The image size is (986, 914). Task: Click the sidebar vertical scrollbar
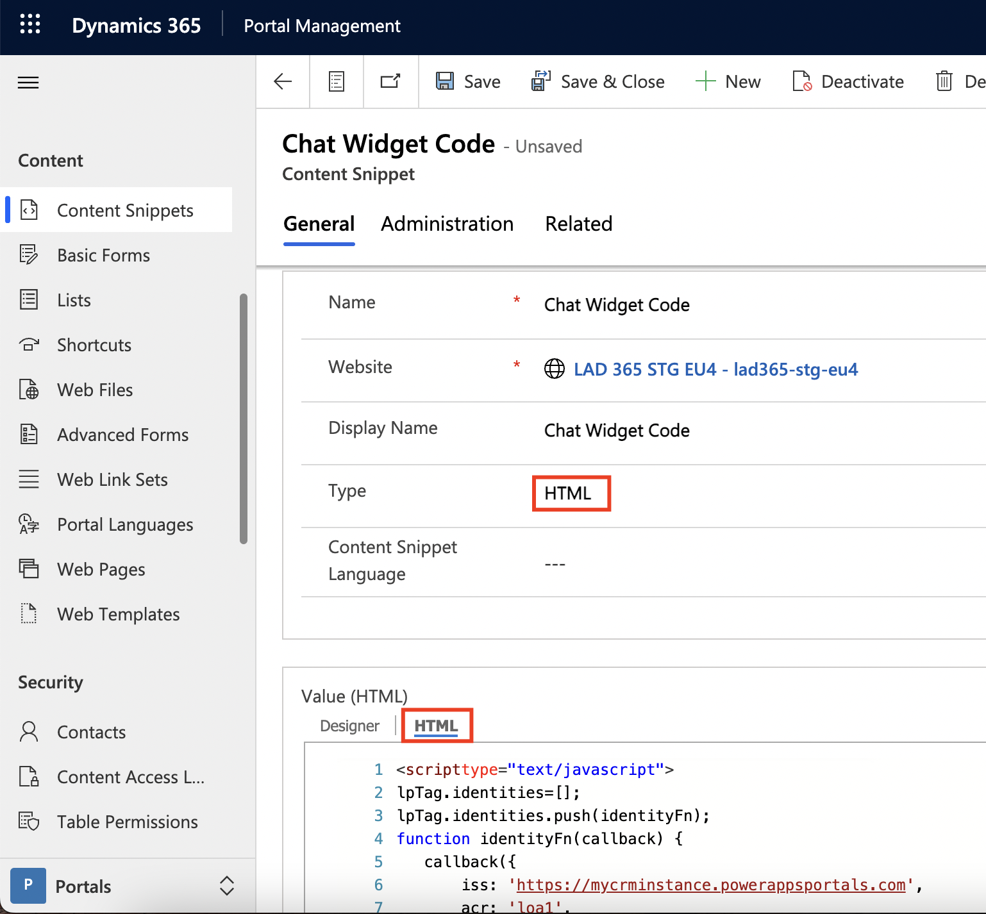point(244,419)
